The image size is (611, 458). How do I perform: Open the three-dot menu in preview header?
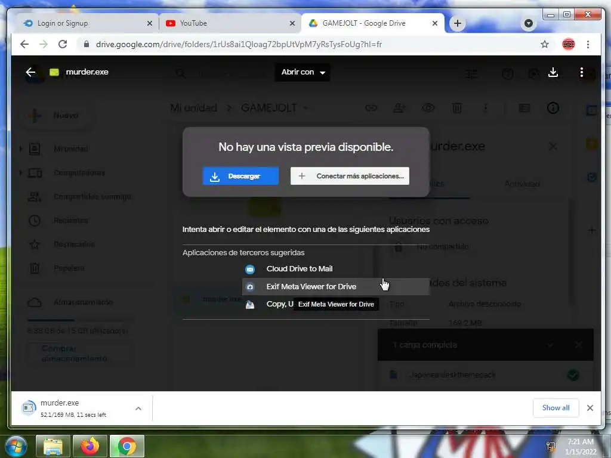click(581, 72)
